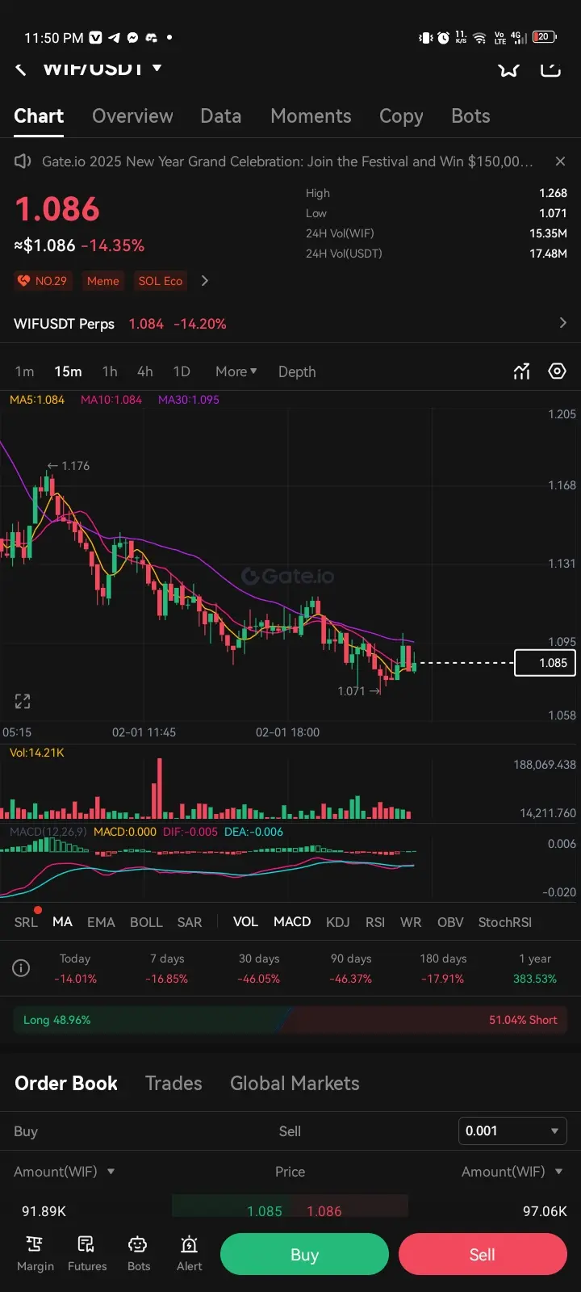Select the 4h timeframe

click(144, 371)
